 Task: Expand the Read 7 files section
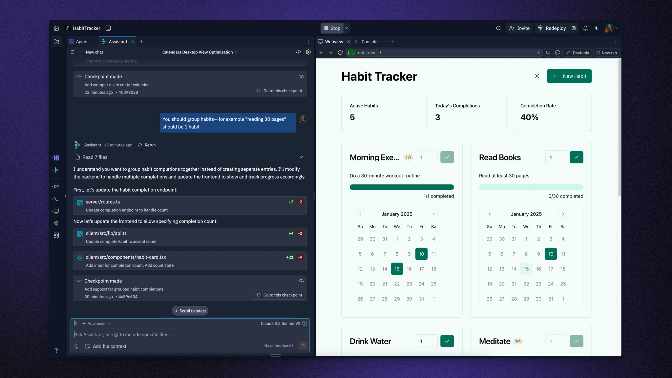tap(301, 157)
